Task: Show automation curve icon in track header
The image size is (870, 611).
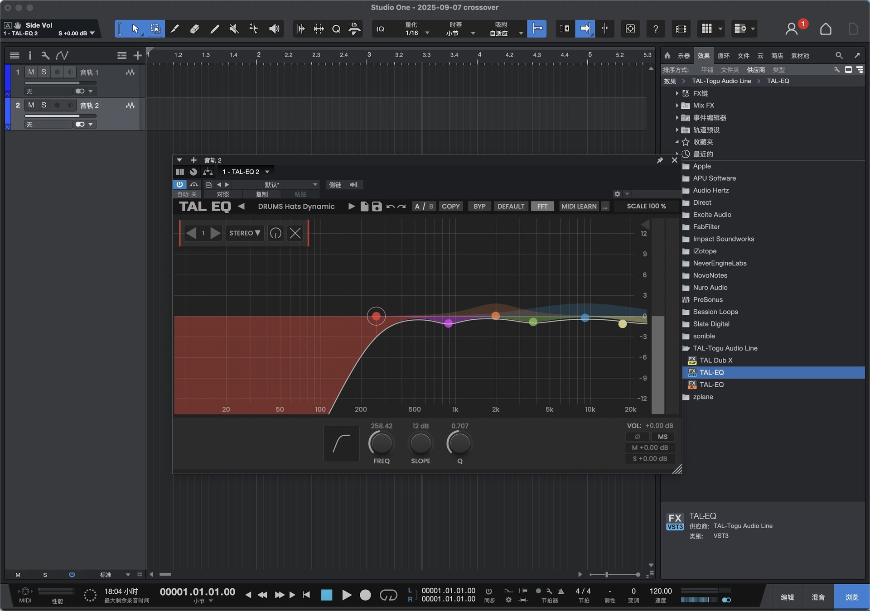Action: 62,55
